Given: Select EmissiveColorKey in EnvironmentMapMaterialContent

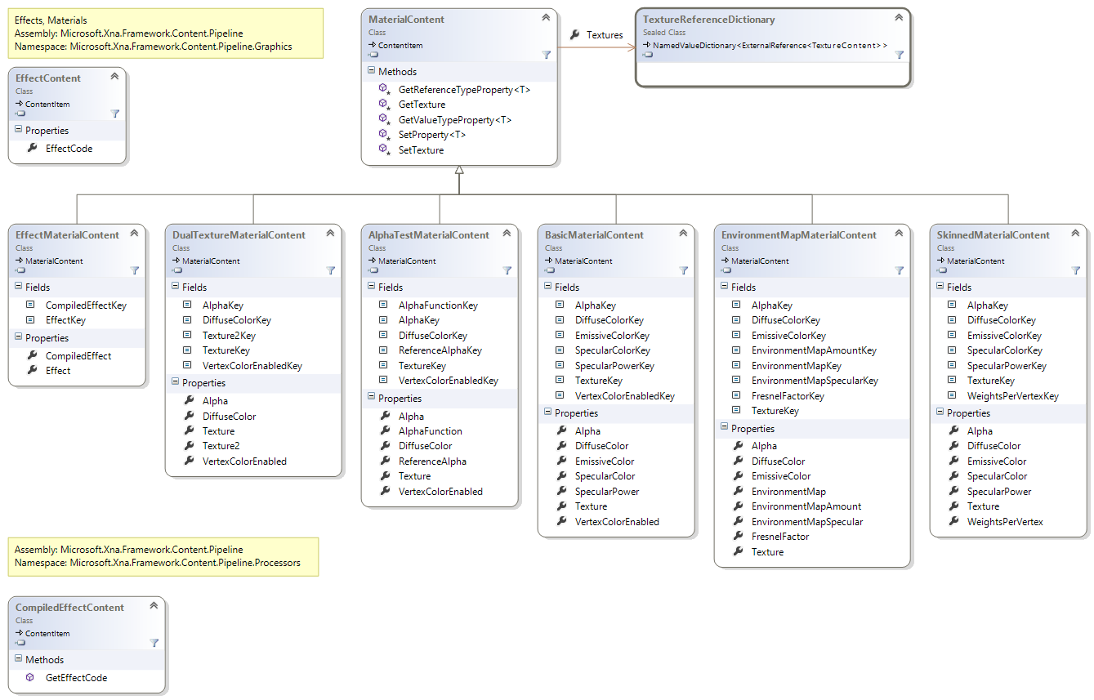Looking at the screenshot, I should pyautogui.click(x=788, y=336).
